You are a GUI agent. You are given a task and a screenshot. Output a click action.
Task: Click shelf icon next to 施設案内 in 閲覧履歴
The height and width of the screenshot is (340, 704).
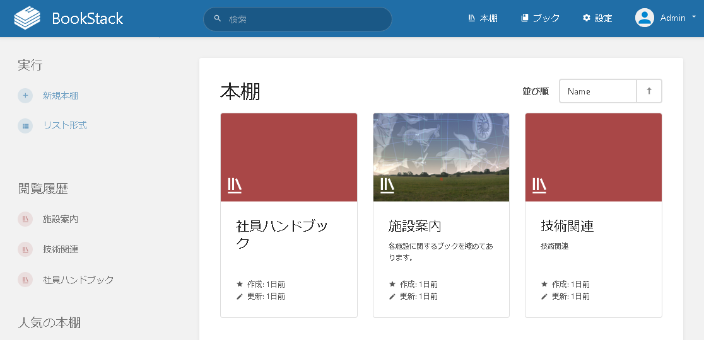(x=25, y=219)
